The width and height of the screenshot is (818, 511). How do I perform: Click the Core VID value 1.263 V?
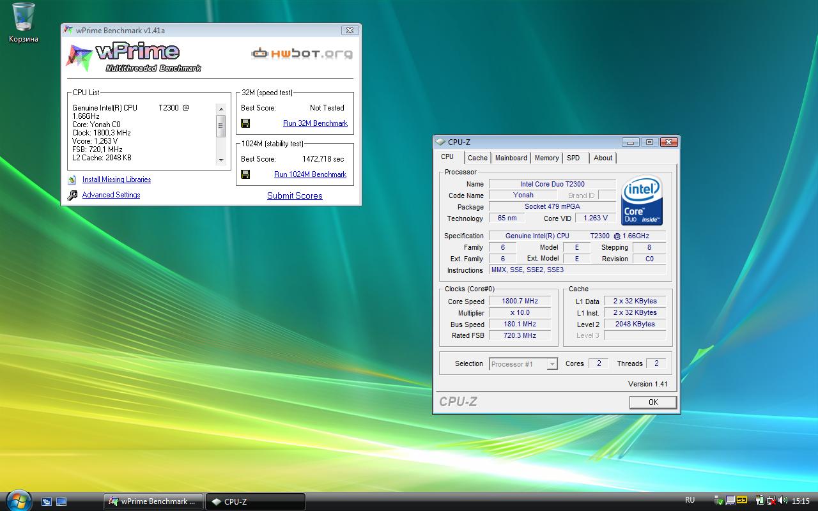coord(596,218)
